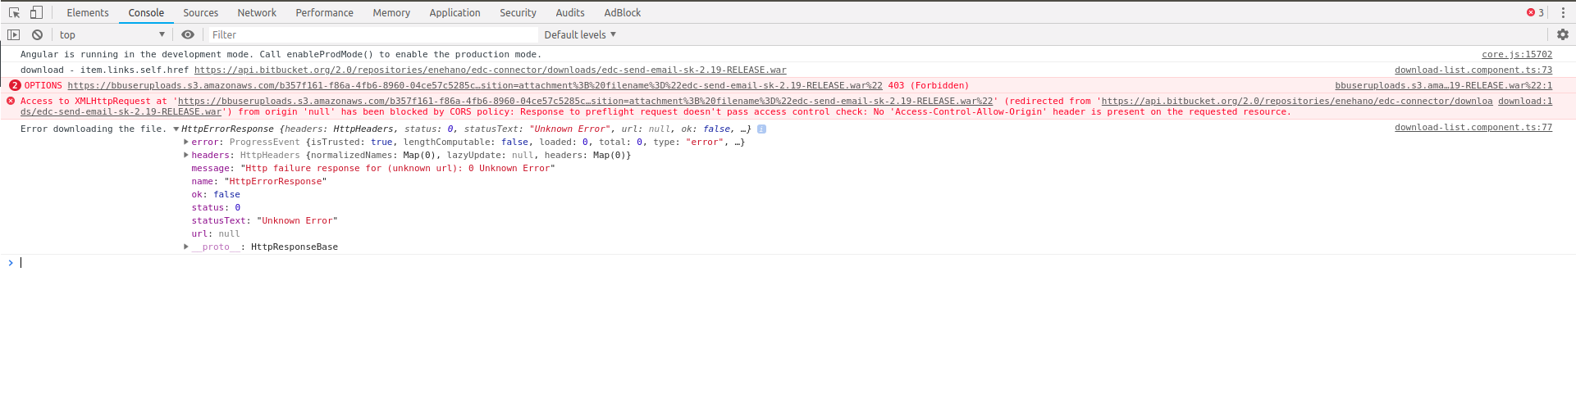Switch to the Application tab
Screen dimensions: 1576x403
455,12
